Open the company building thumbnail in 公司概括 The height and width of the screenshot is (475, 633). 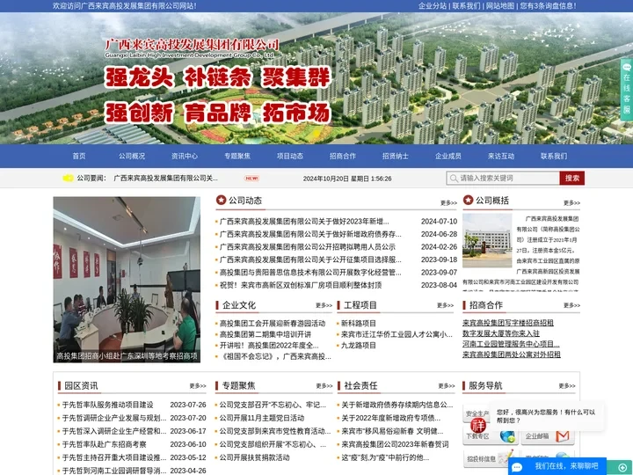(487, 241)
